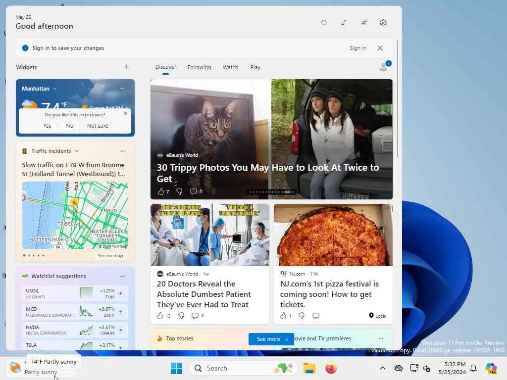507x380 pixels.
Task: Open the widgets settings gear
Action: 383,23
